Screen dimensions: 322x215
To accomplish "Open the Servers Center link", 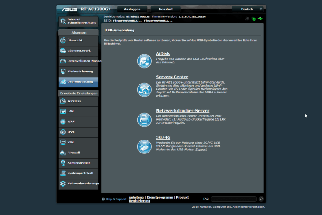I will (172, 77).
